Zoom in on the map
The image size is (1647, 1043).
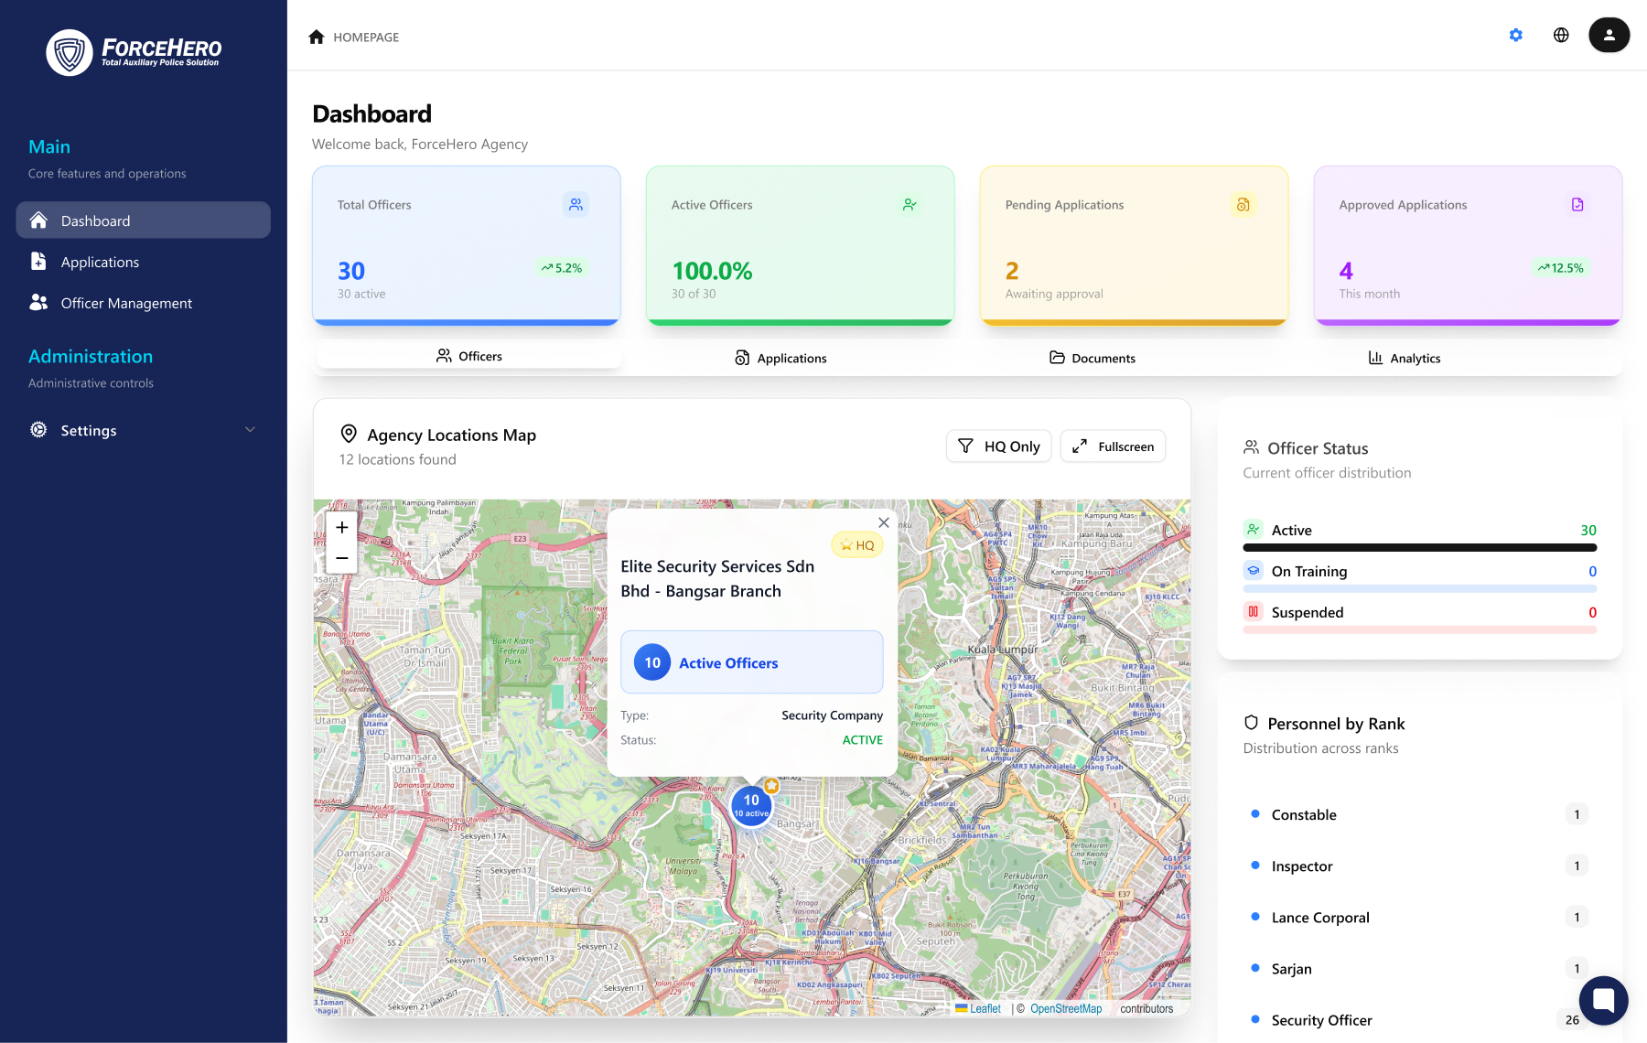pyautogui.click(x=342, y=528)
